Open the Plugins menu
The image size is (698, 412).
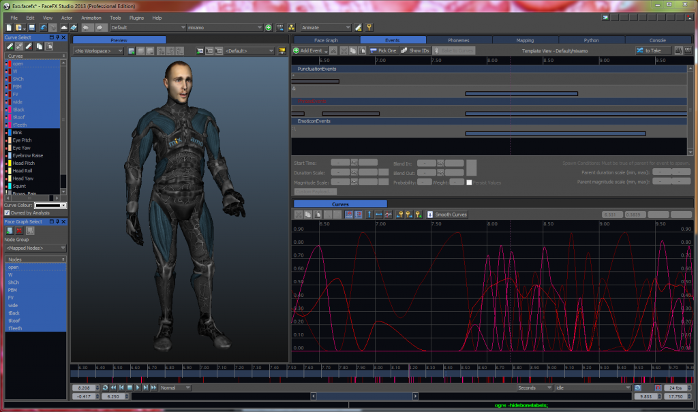[x=136, y=17]
